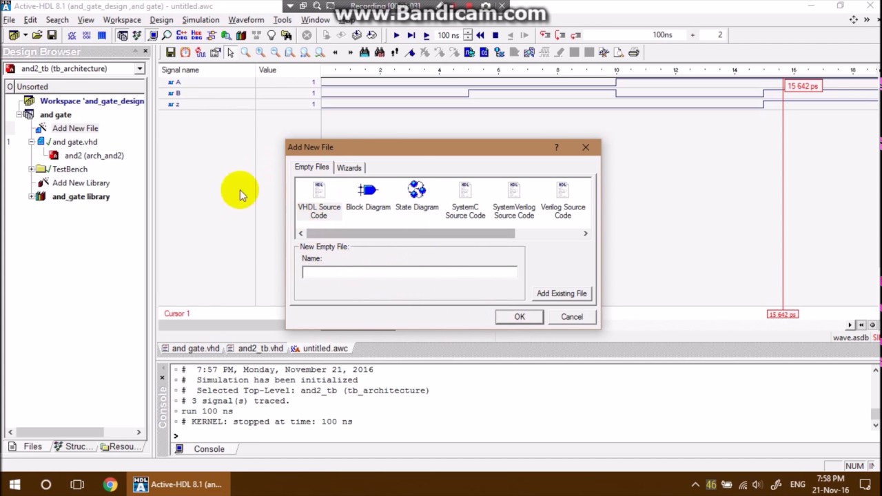
Task: Switch to Empty Files tab
Action: tap(311, 167)
